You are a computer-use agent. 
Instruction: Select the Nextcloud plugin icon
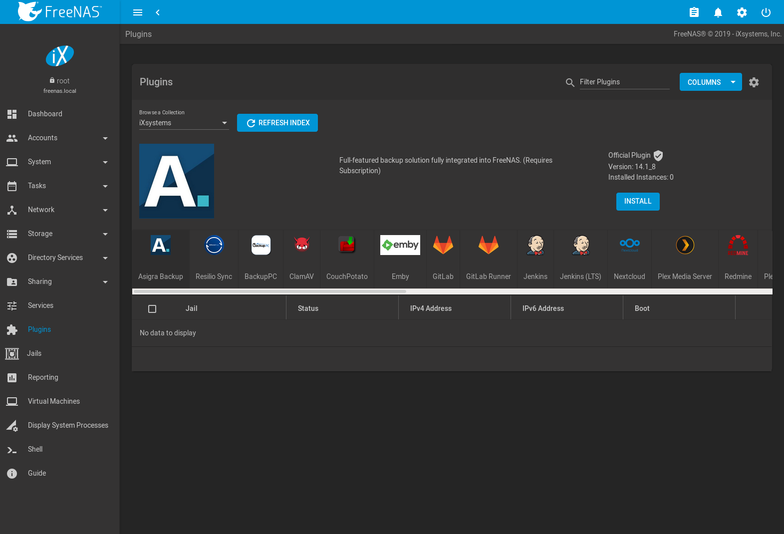click(x=630, y=245)
